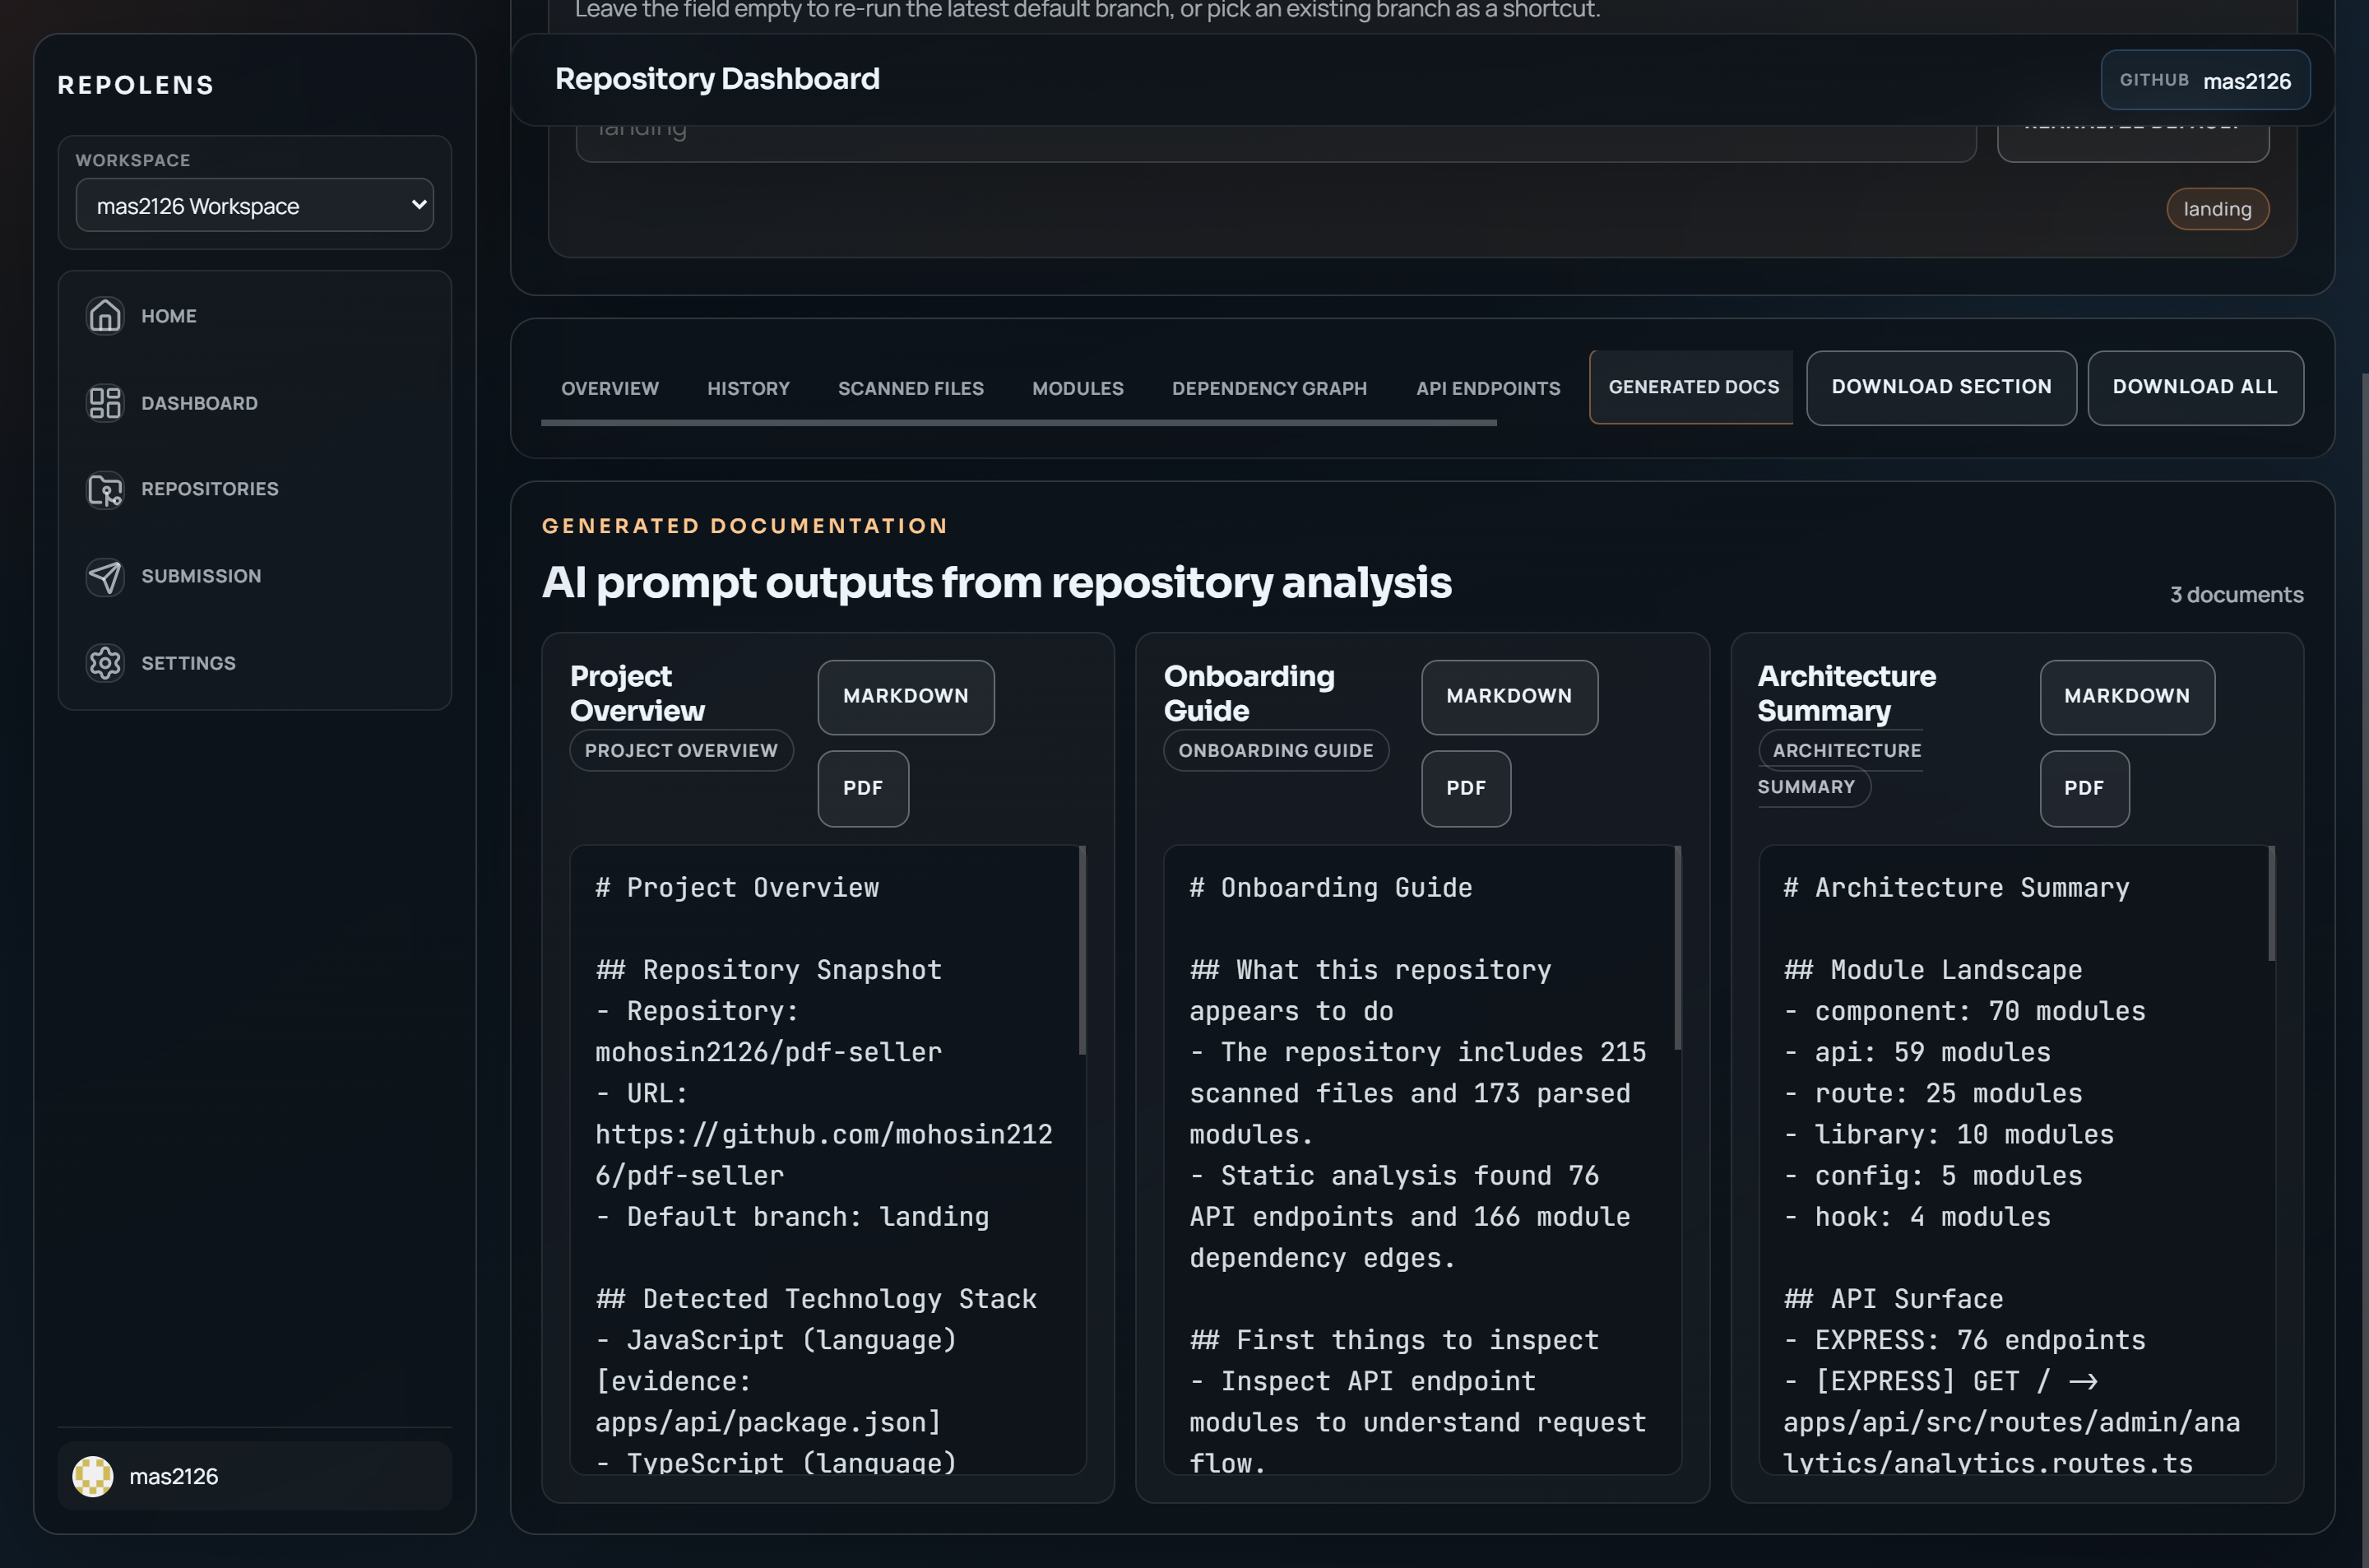The image size is (2369, 1568).
Task: Export Project Overview as Markdown
Action: tap(905, 696)
